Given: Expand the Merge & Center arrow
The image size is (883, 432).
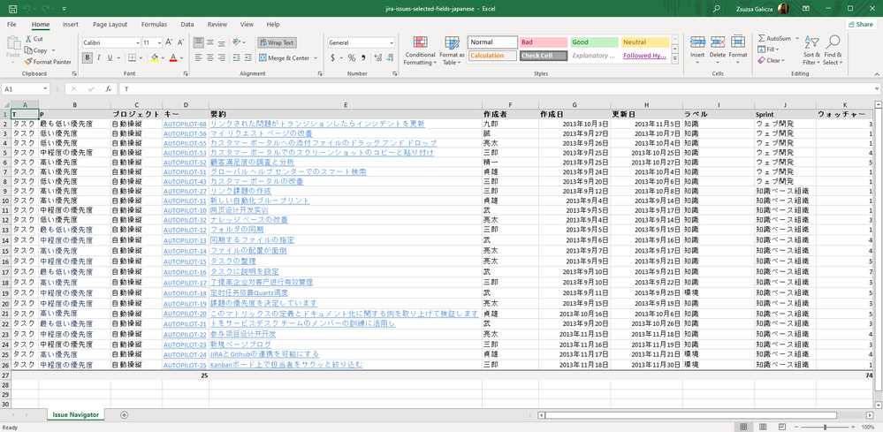Looking at the screenshot, I should pyautogui.click(x=316, y=58).
